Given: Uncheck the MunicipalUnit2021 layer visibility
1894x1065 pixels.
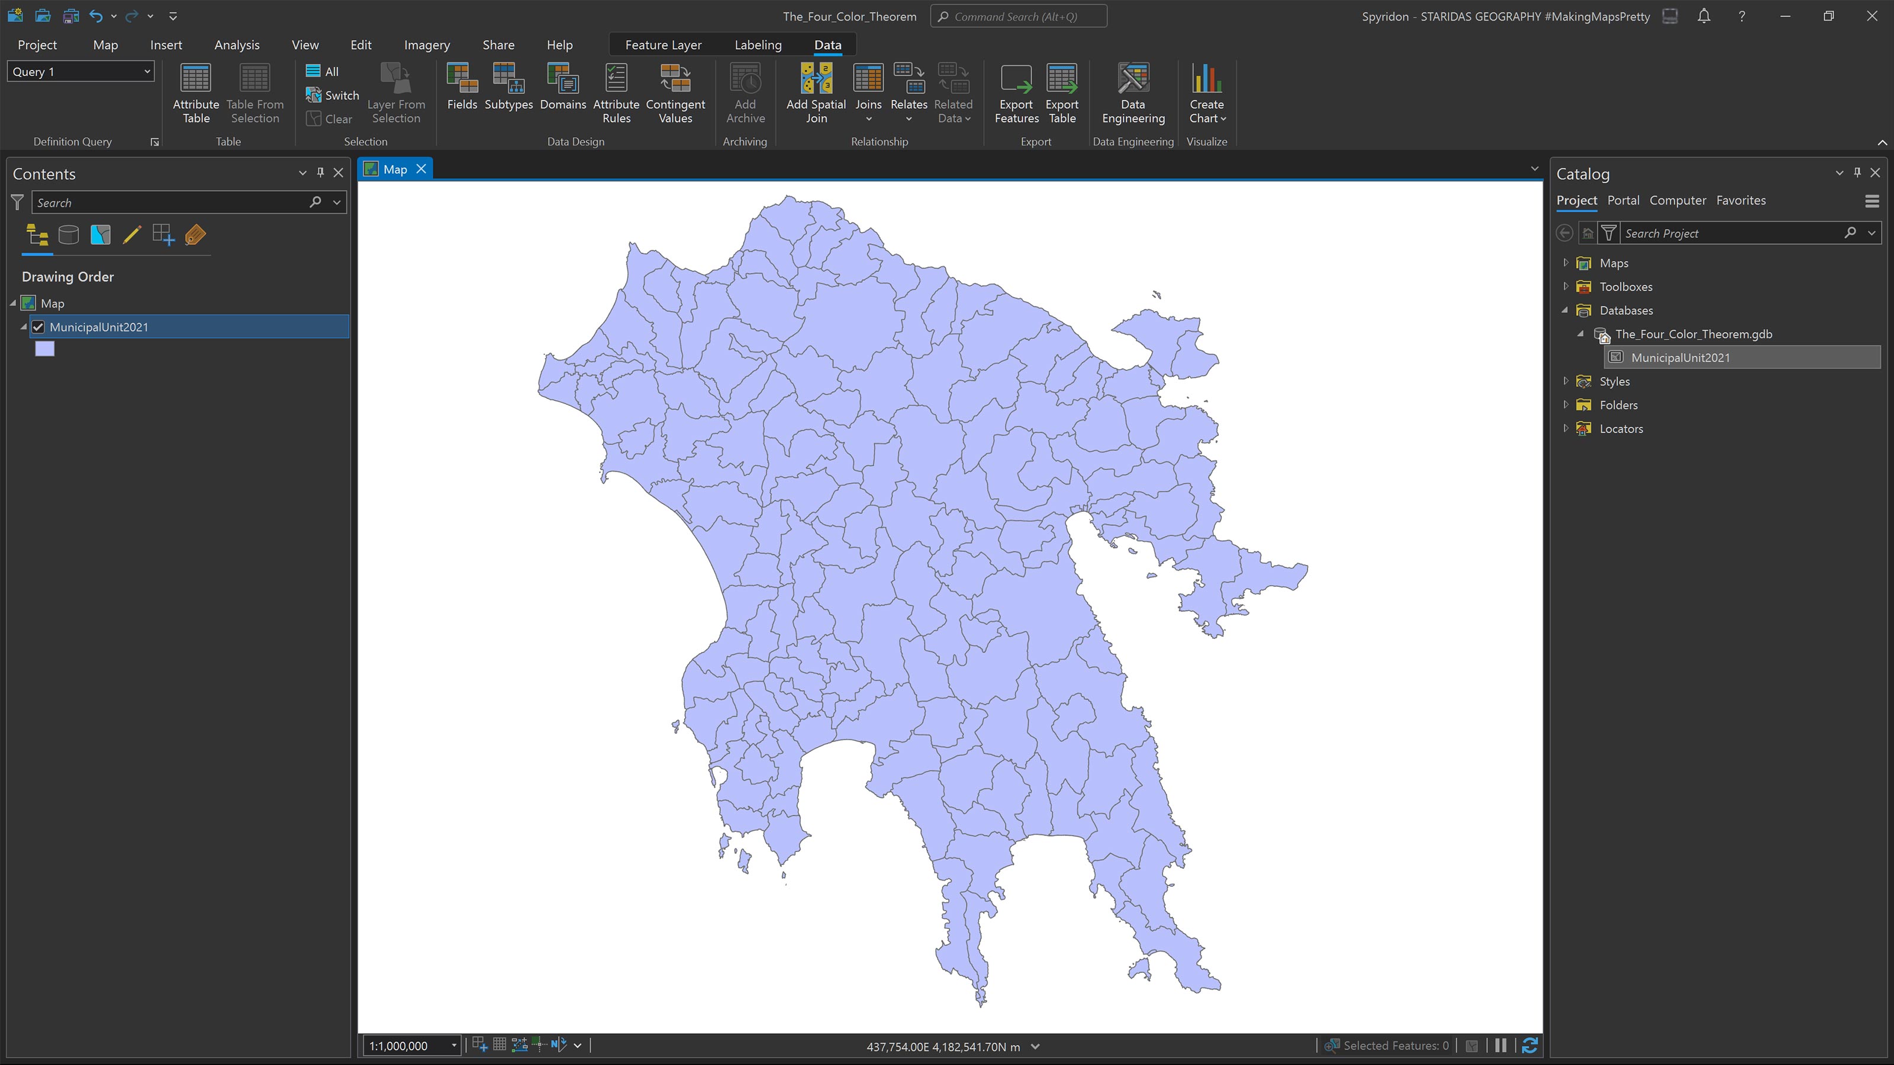Looking at the screenshot, I should (38, 327).
